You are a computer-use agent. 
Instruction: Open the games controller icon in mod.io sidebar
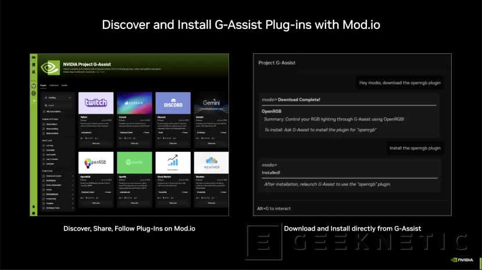(34, 57)
